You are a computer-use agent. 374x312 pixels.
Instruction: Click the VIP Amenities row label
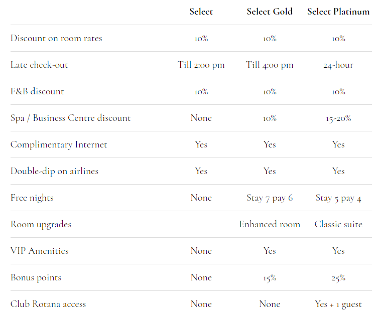pos(39,251)
